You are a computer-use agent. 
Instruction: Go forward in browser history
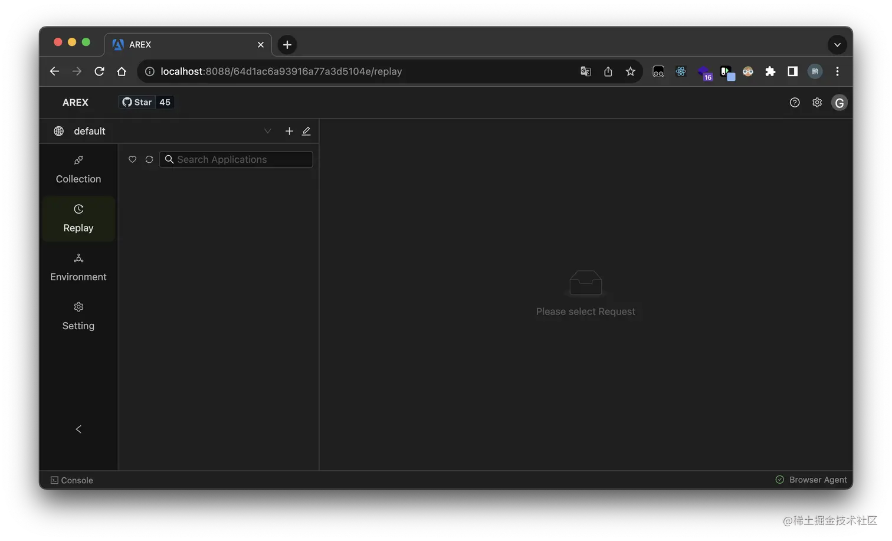(77, 71)
